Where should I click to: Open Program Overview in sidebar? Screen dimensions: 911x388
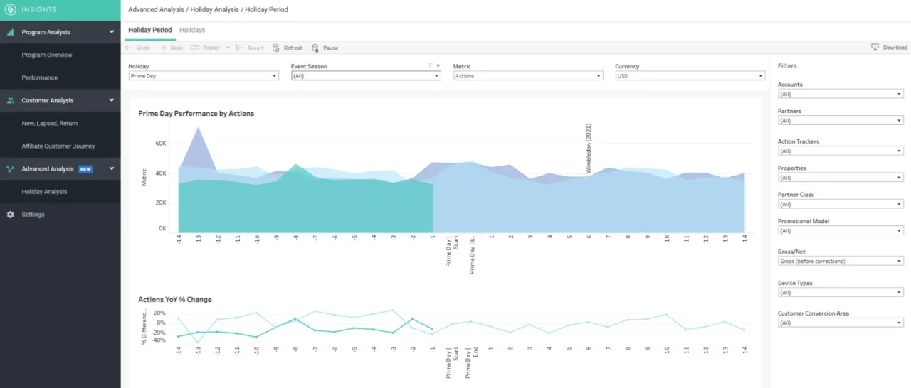coord(47,55)
